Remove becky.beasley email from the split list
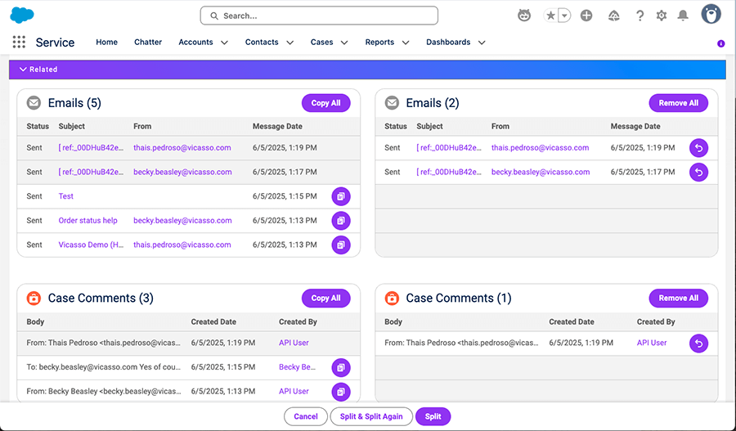The image size is (736, 431). pyautogui.click(x=698, y=173)
